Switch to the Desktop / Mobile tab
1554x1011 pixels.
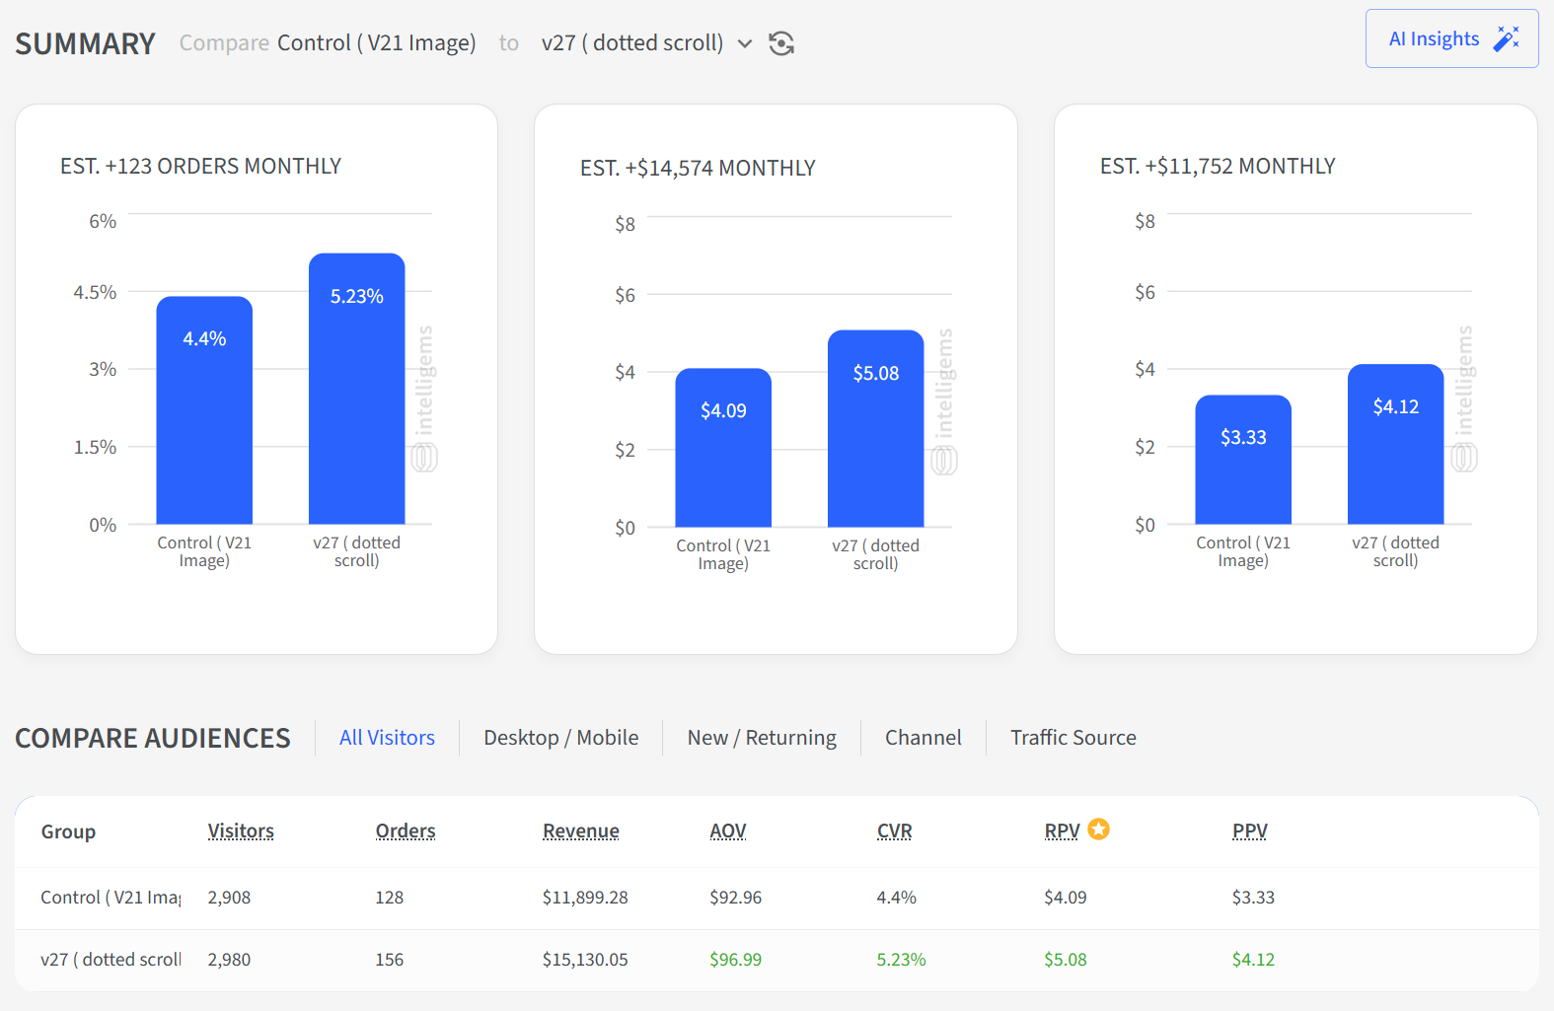tap(560, 738)
